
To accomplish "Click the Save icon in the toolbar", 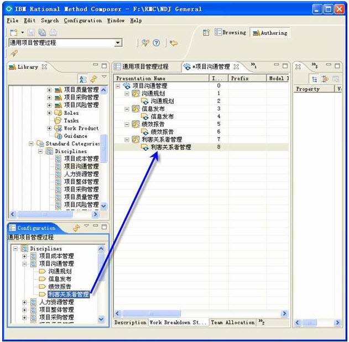I will (31, 33).
